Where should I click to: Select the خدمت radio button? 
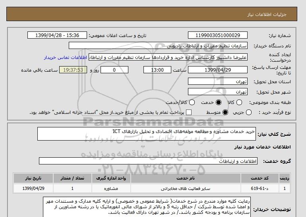[219, 102]
